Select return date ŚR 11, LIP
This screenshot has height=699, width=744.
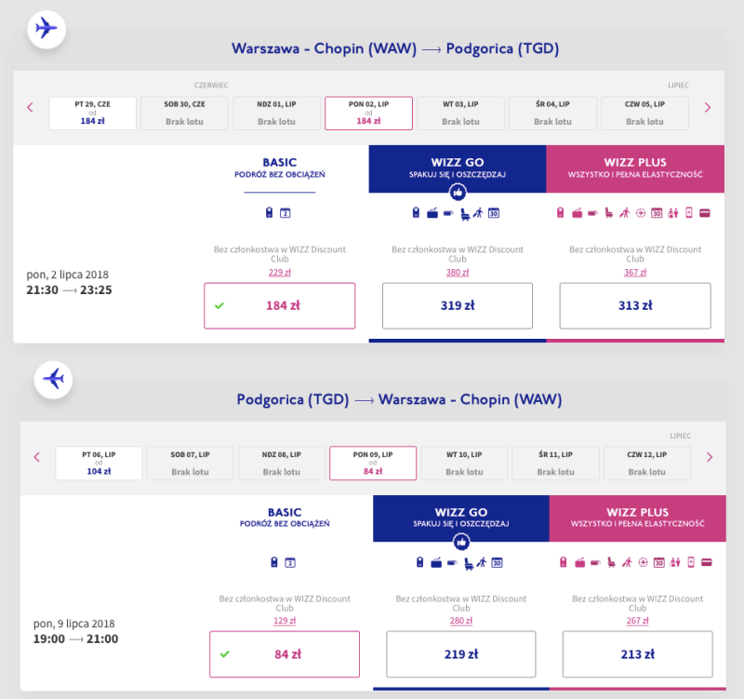[555, 463]
